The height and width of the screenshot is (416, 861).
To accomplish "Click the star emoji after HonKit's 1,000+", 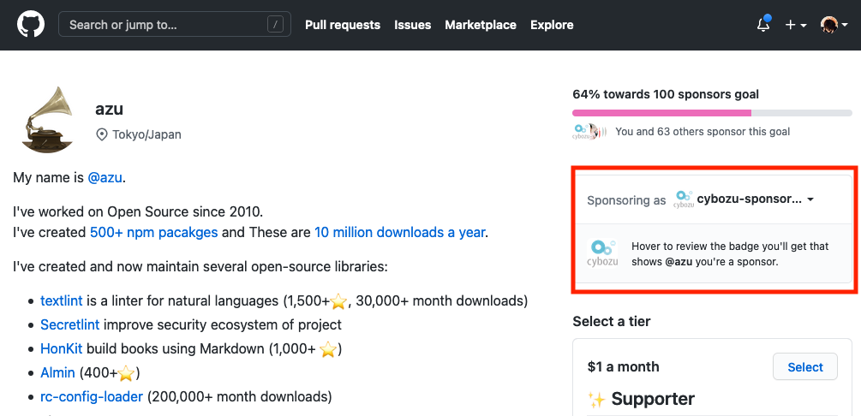I will (328, 349).
